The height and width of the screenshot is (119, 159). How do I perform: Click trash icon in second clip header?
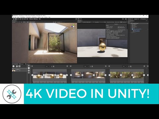(x=92, y=66)
